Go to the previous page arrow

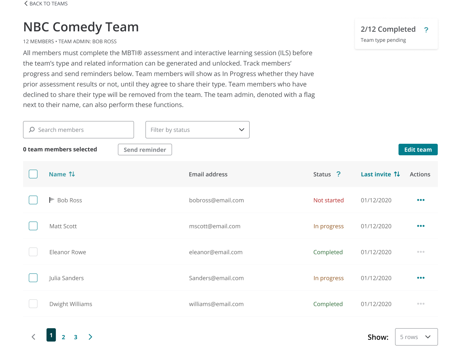33,337
